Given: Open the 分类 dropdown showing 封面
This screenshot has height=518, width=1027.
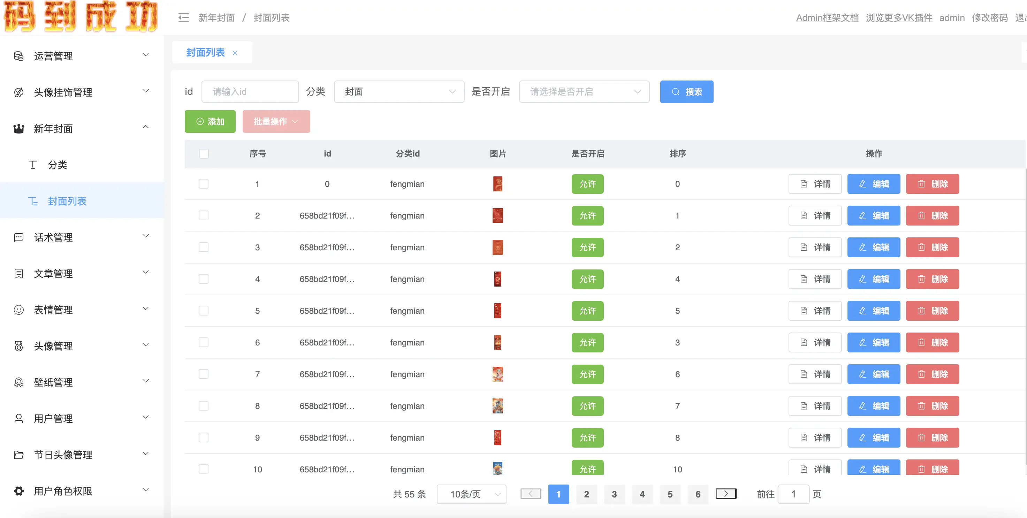Looking at the screenshot, I should (399, 92).
